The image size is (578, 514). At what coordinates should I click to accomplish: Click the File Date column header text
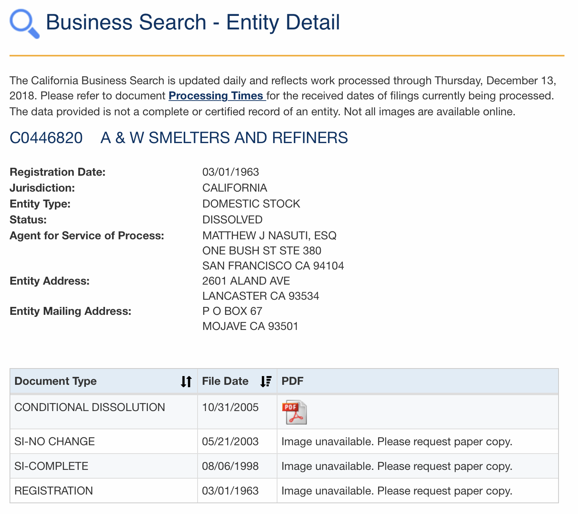[x=225, y=381]
